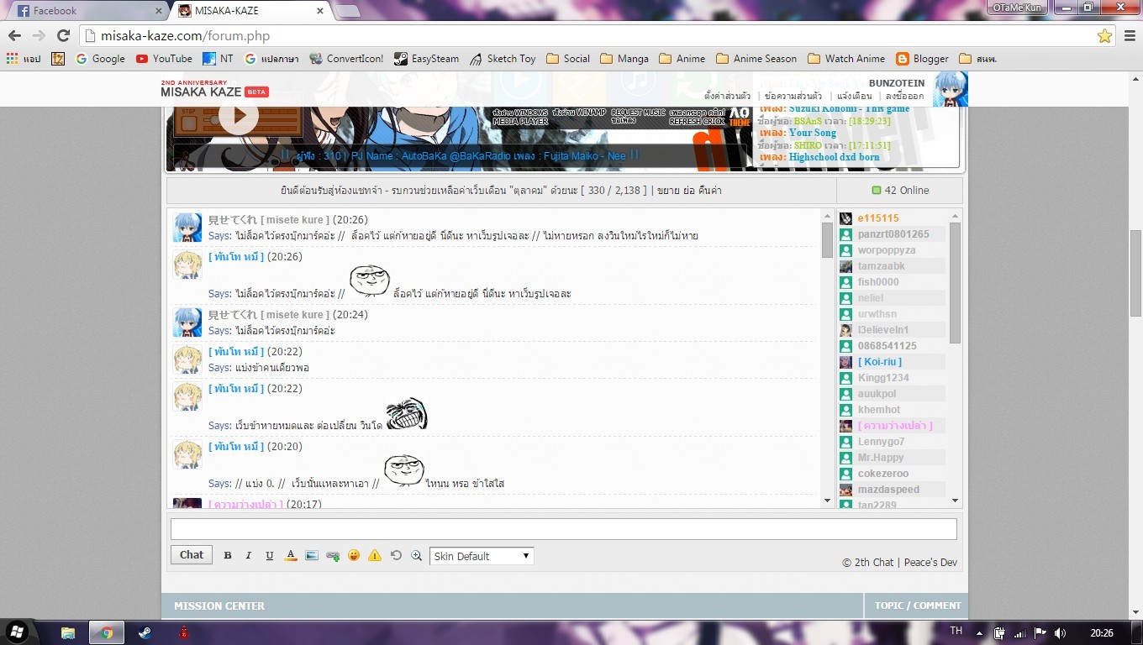Click the Refresh song link on radio banner
This screenshot has height=645, width=1143.
pos(697,117)
